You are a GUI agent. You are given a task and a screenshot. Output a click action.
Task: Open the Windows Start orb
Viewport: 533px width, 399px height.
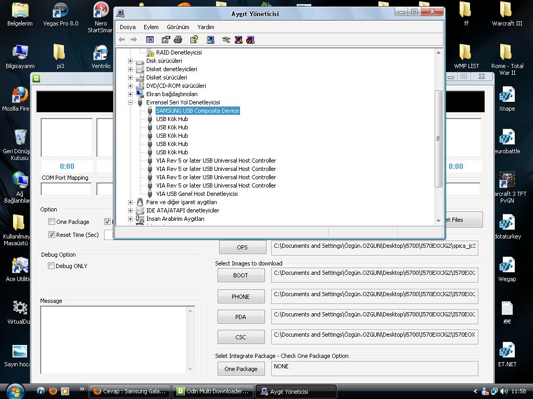point(15,391)
